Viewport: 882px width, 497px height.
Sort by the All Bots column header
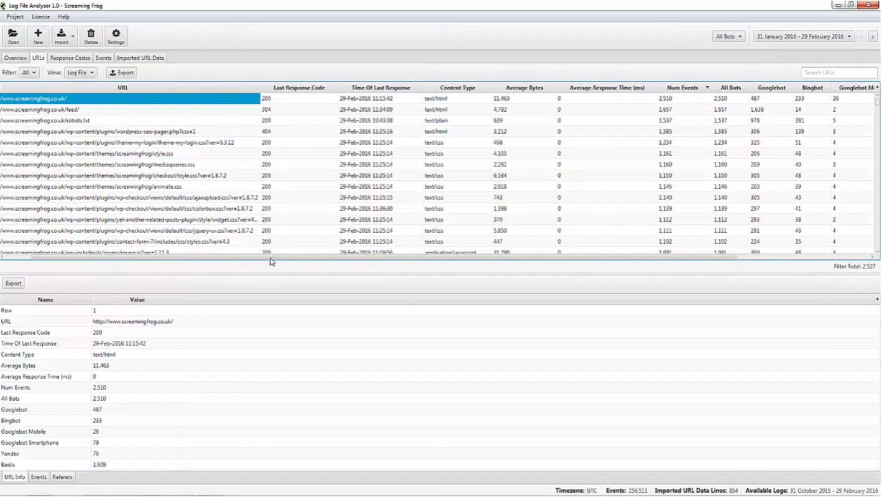(x=730, y=88)
